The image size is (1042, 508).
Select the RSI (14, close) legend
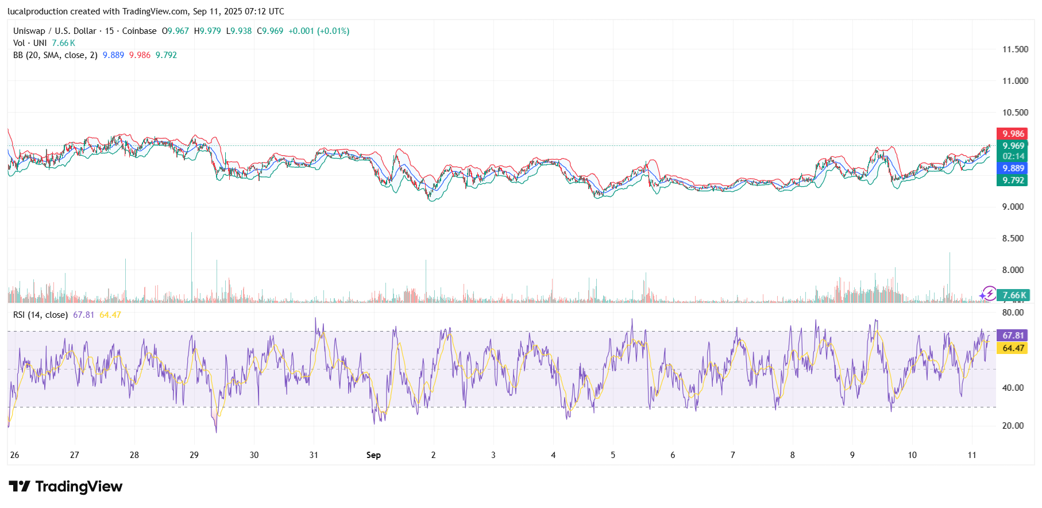pos(40,315)
